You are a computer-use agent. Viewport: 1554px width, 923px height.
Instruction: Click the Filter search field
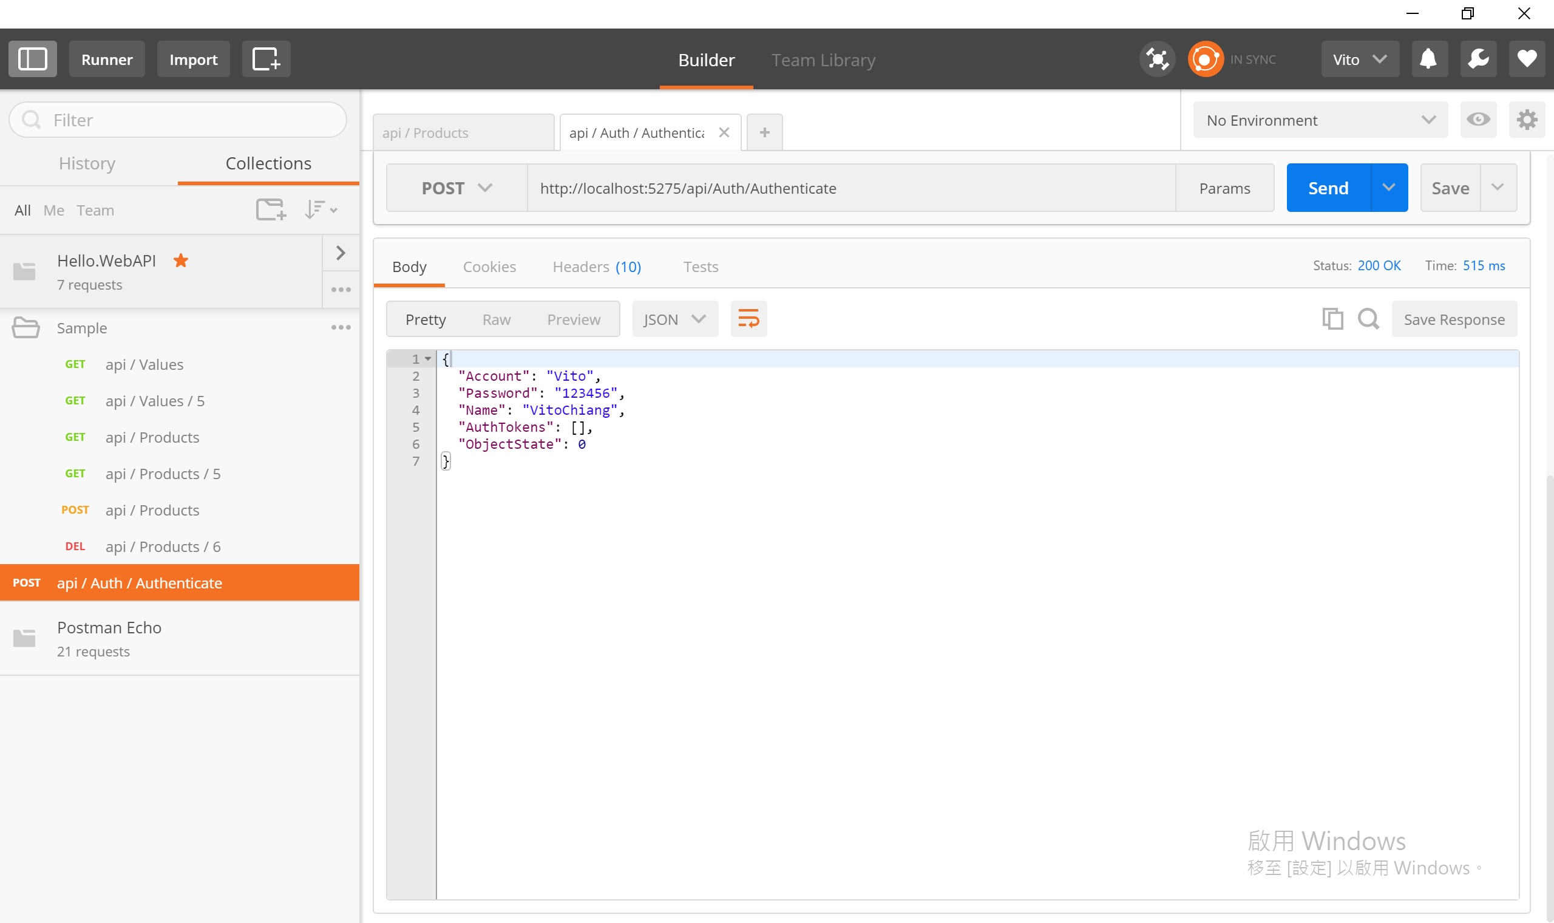point(178,120)
